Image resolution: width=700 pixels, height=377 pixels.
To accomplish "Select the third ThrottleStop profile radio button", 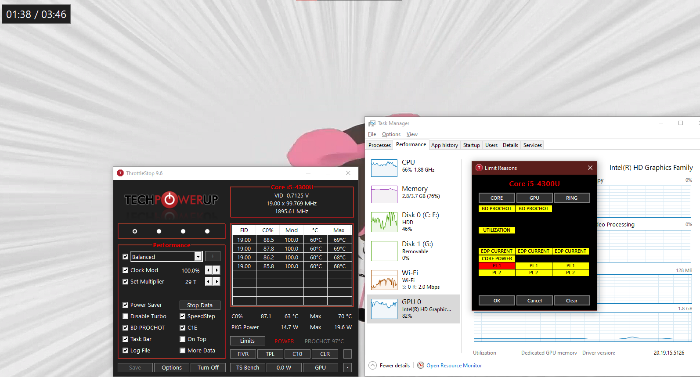I will (183, 231).
